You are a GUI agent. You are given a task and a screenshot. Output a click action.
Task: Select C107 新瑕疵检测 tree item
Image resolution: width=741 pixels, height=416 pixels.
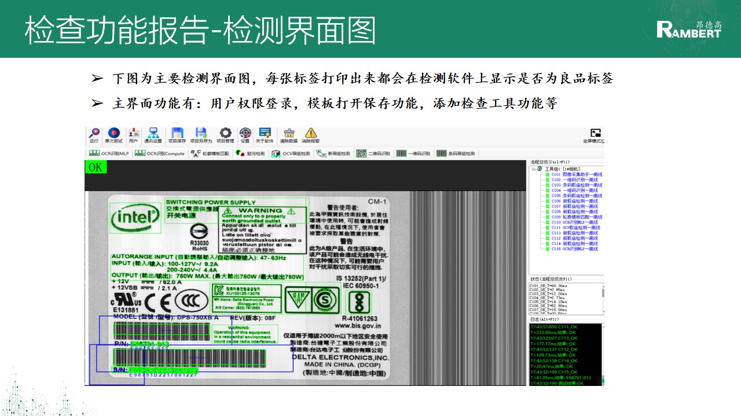[x=574, y=206]
